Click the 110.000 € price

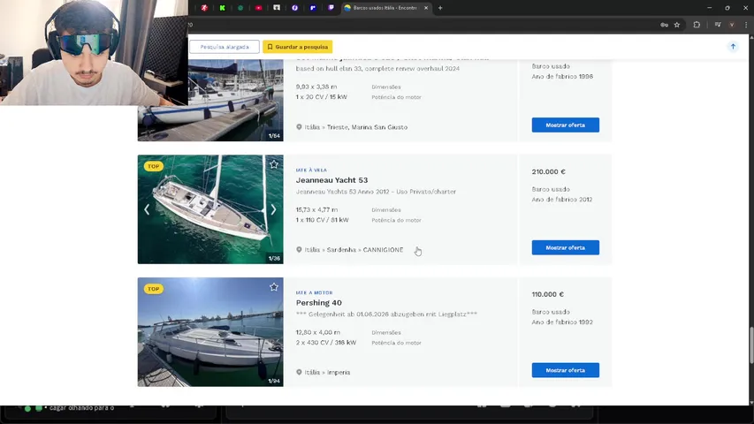click(548, 294)
